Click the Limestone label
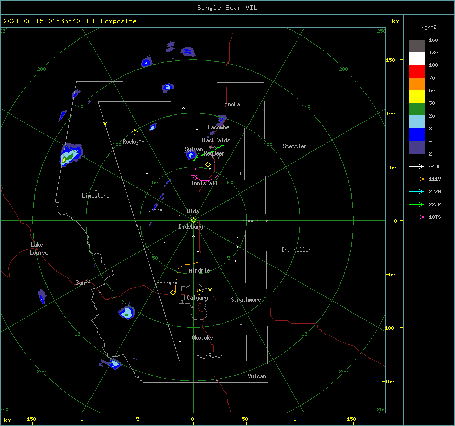The height and width of the screenshot is (426, 455). click(x=96, y=196)
